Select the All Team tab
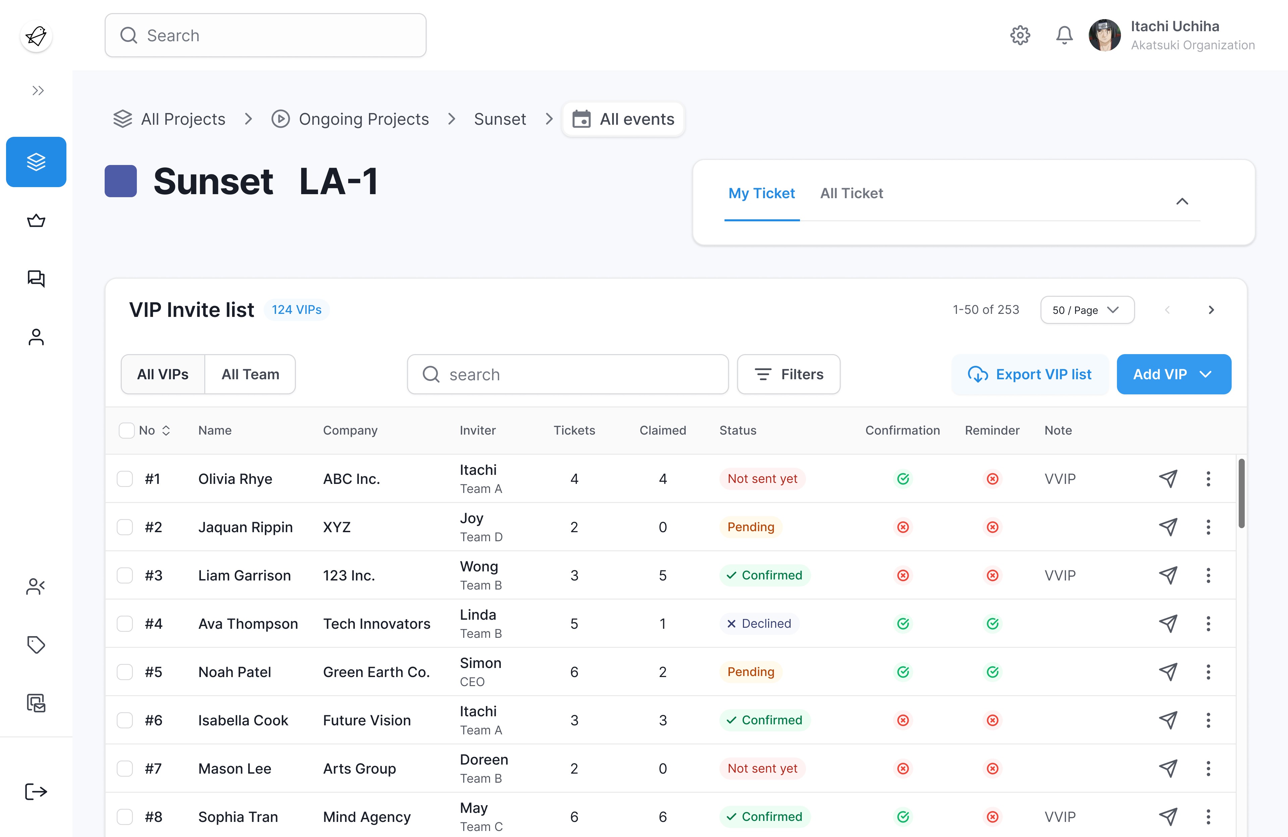Screen dimensions: 1288x837 click(x=250, y=375)
